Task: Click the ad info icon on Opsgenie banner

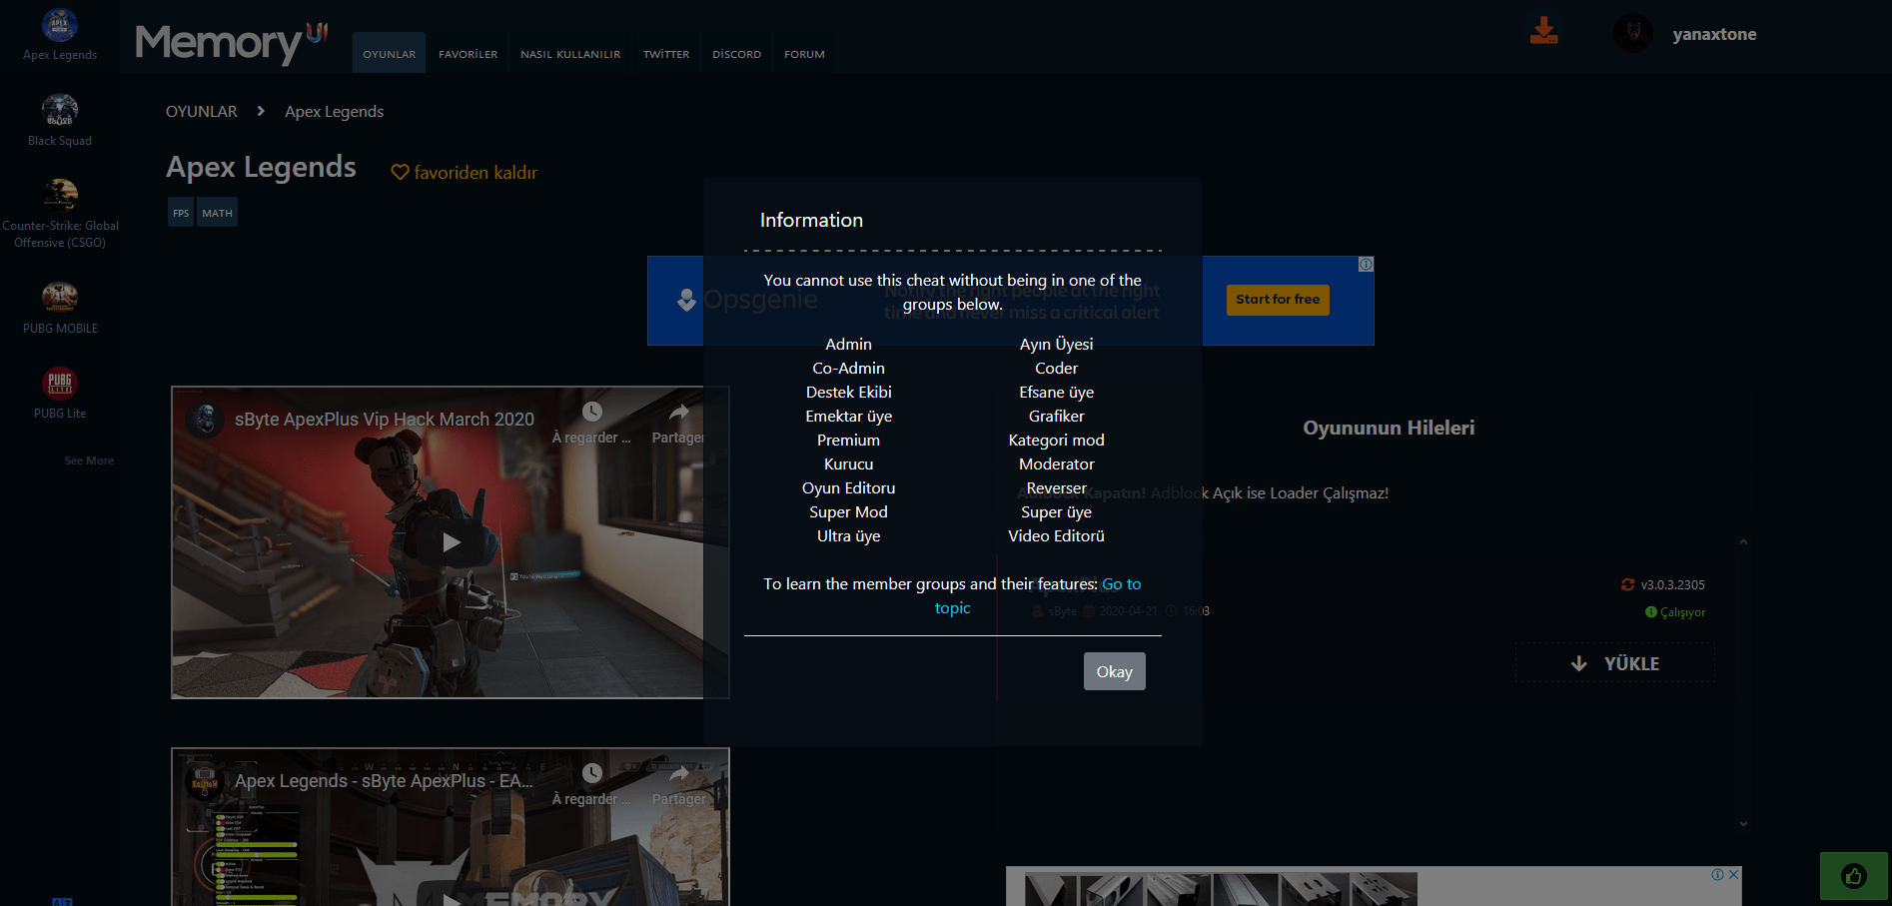Action: (x=1366, y=265)
